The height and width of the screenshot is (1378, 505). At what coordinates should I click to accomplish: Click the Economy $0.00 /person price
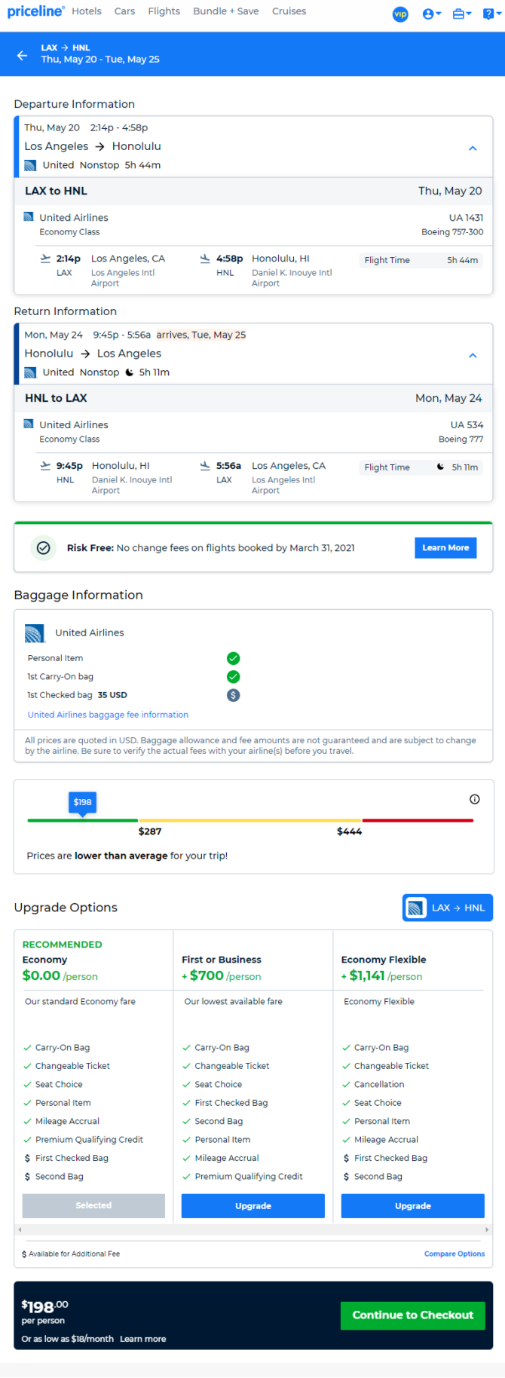(x=60, y=975)
